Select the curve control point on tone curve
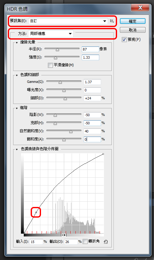This screenshot has width=154, height=260. click(36, 212)
